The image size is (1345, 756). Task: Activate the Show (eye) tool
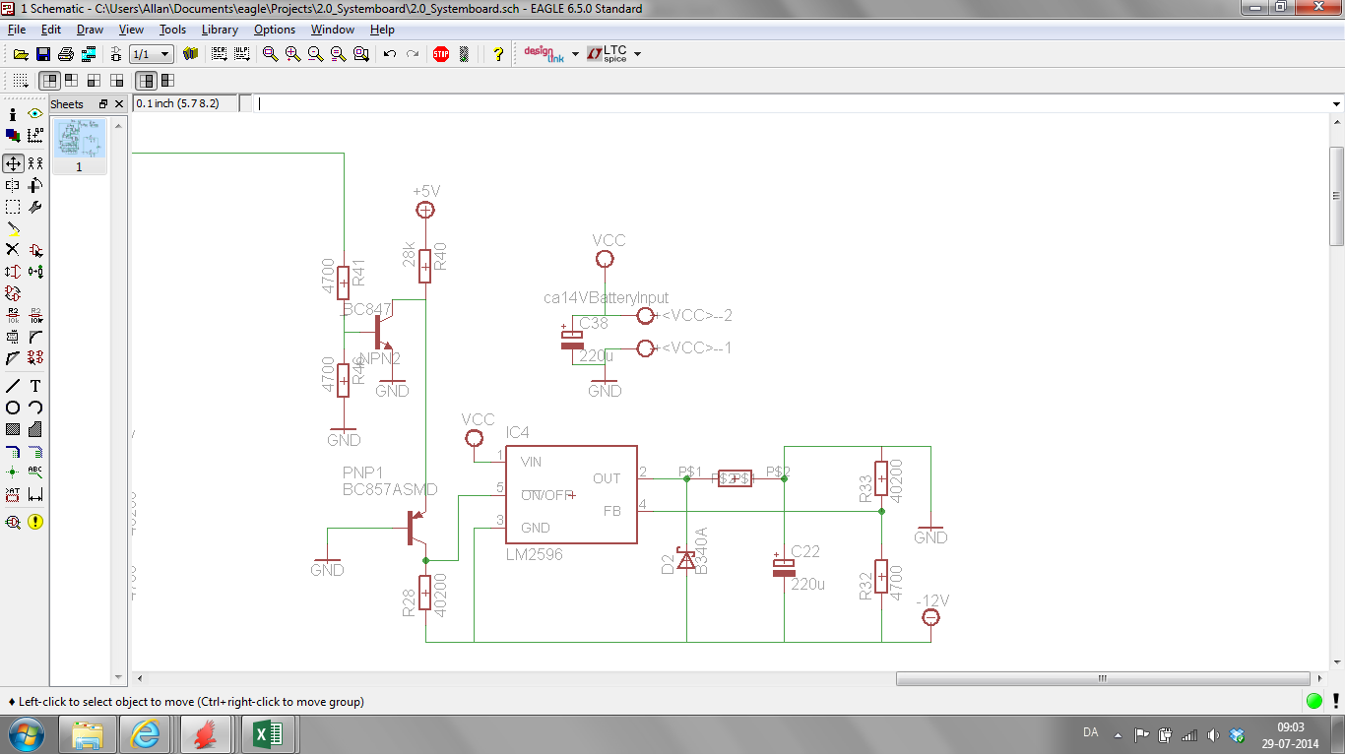[35, 114]
